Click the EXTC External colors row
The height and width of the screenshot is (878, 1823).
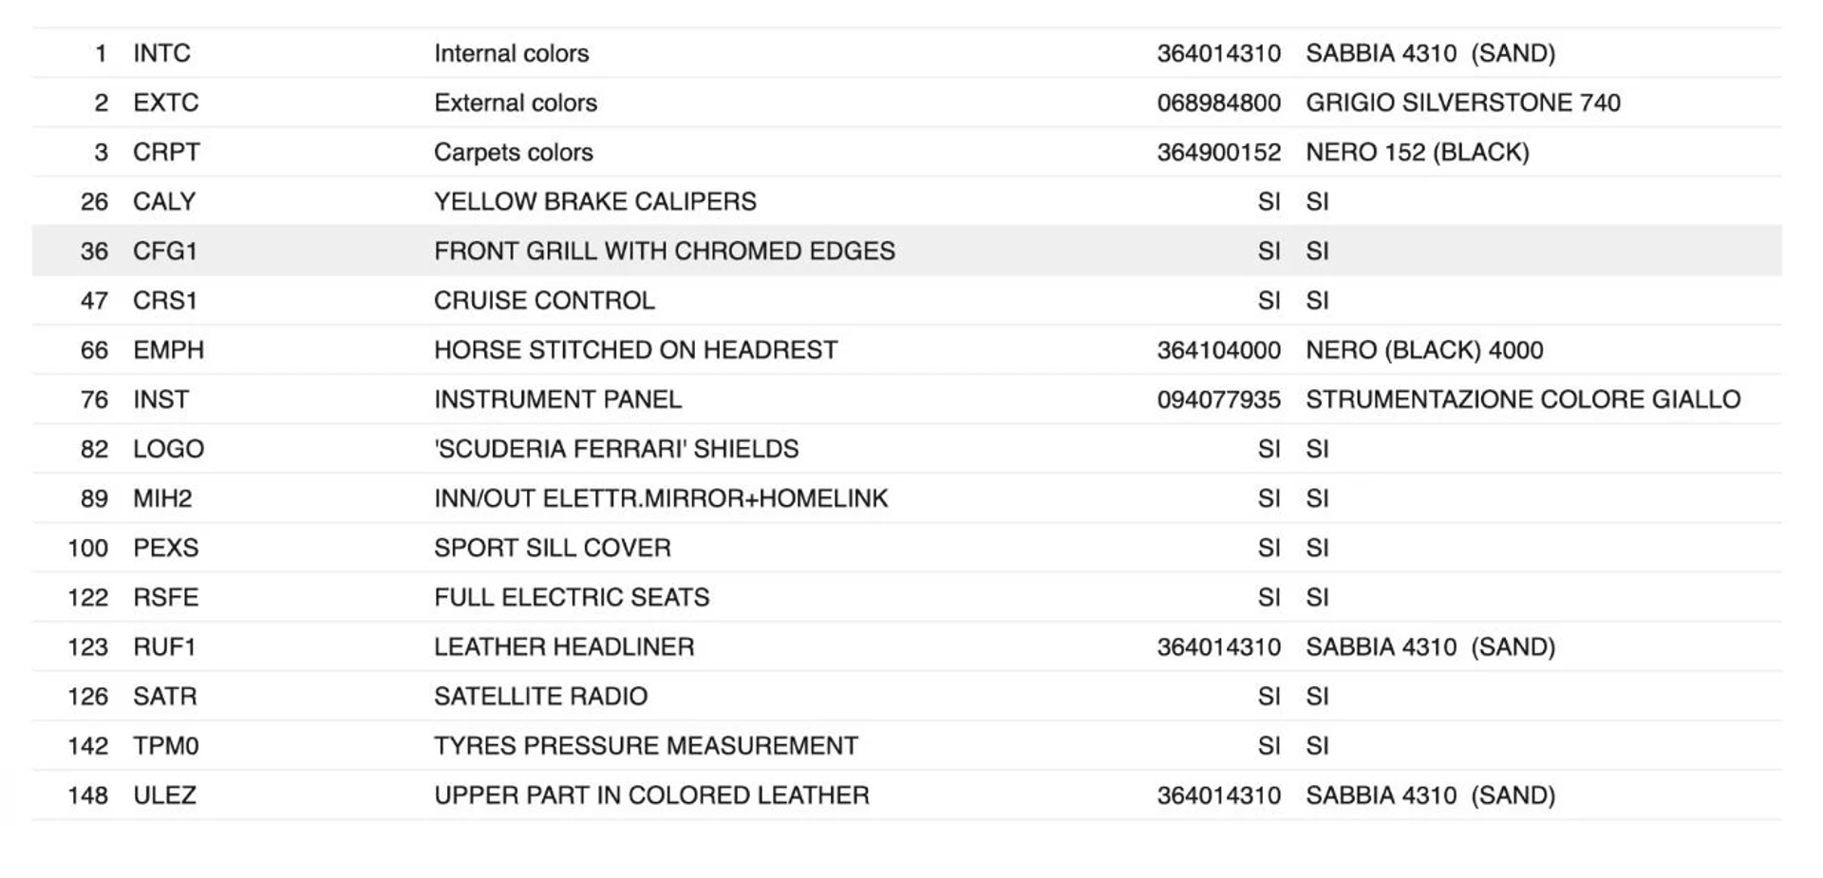coord(907,103)
